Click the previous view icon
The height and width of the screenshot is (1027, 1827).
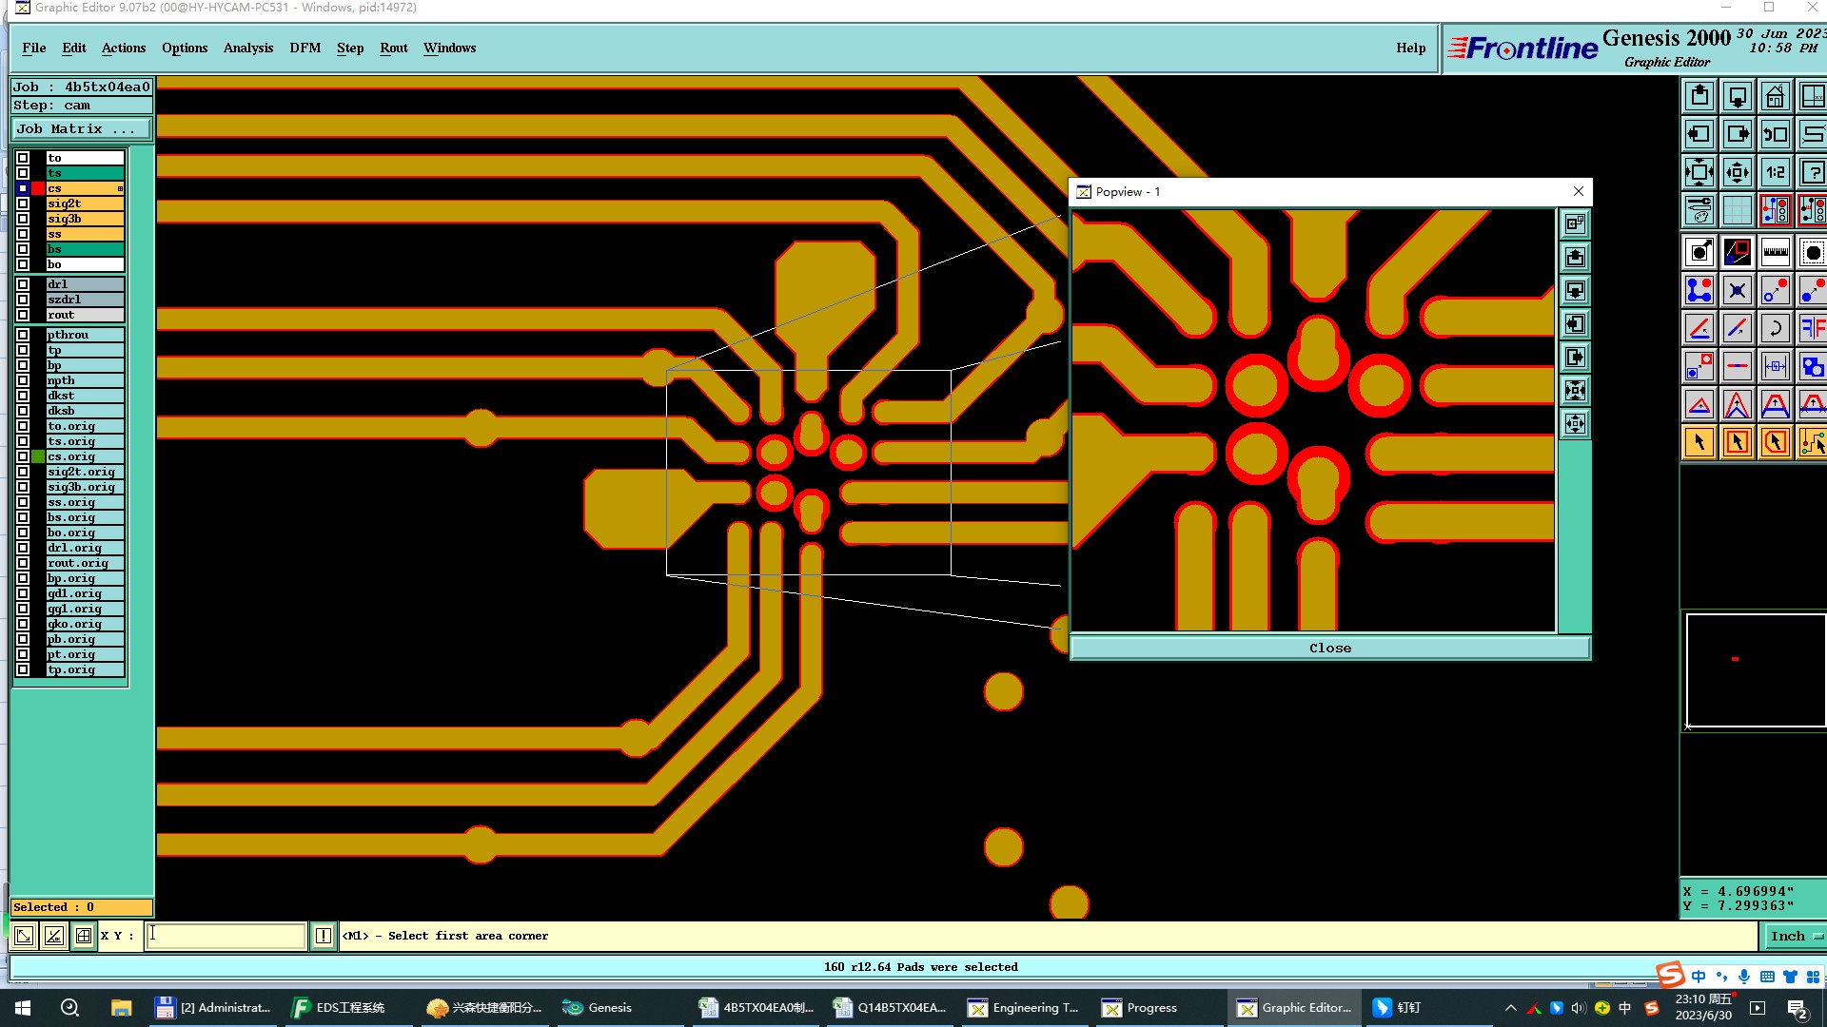click(x=1775, y=134)
